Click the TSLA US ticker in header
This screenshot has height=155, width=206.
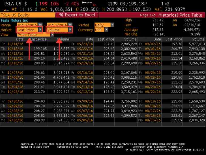(12, 4)
